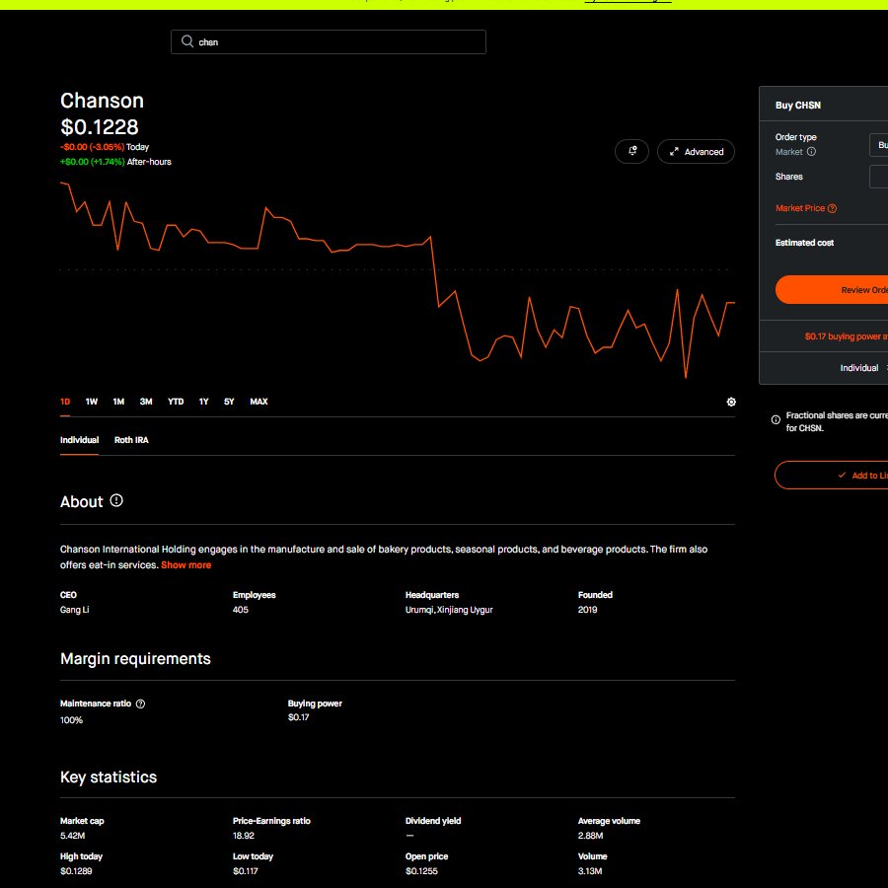The width and height of the screenshot is (888, 888).
Task: Select the MAX chart range
Action: click(x=259, y=402)
